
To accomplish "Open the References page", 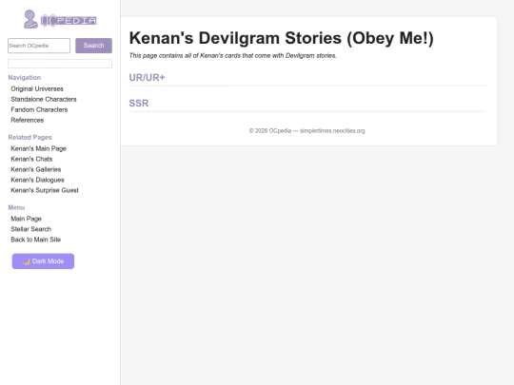I will [x=28, y=120].
